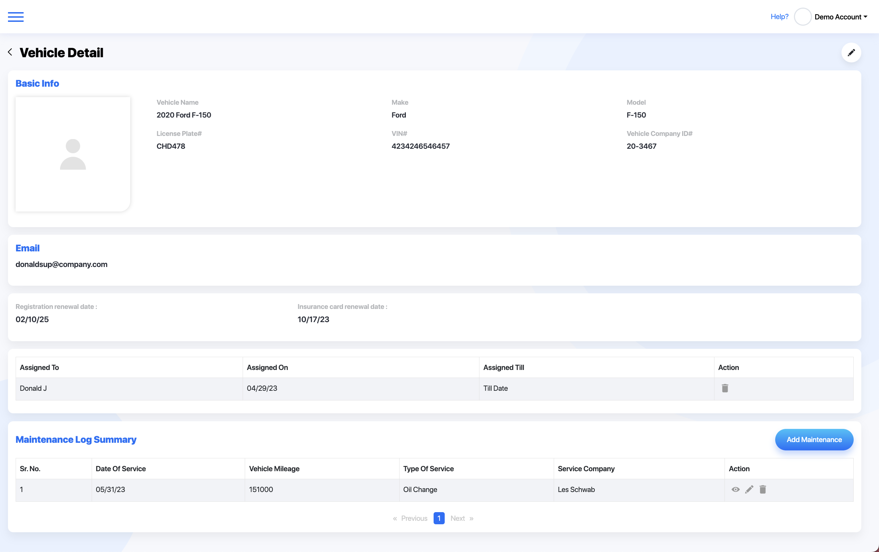This screenshot has width=879, height=552.
Task: Click the insurance renewal date 10/17/23
Action: [313, 319]
